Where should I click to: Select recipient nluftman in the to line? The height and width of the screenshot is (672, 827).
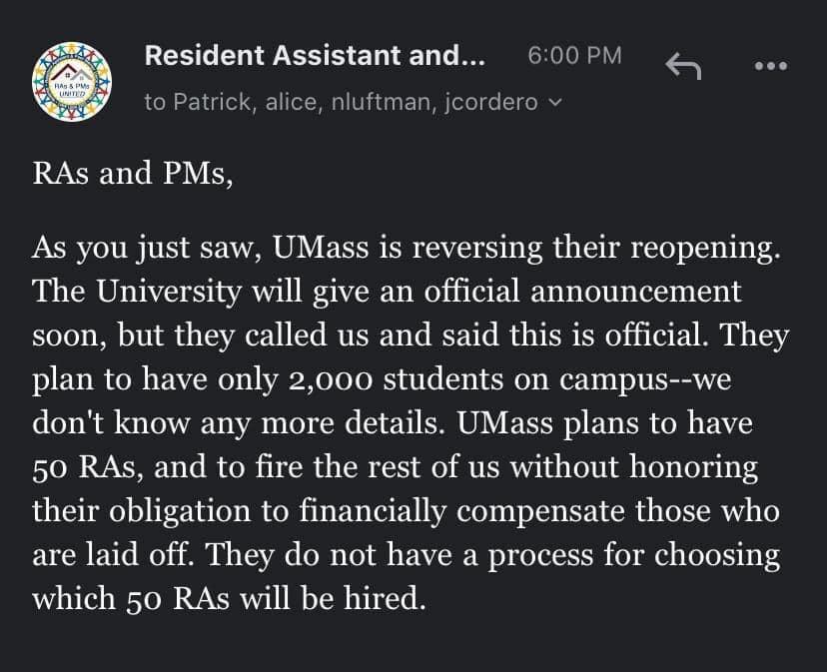click(384, 102)
